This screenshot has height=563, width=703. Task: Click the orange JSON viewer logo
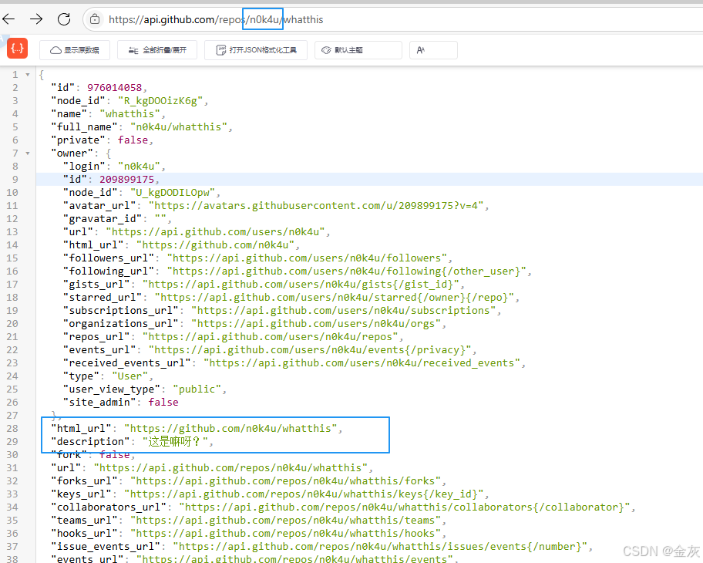(x=18, y=49)
